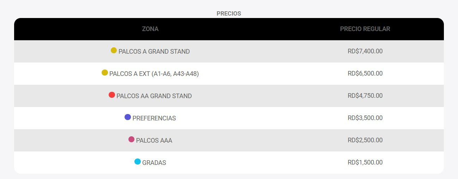The width and height of the screenshot is (458, 179).
Task: Click the RD$6,500.00 price
Action: click(x=365, y=73)
